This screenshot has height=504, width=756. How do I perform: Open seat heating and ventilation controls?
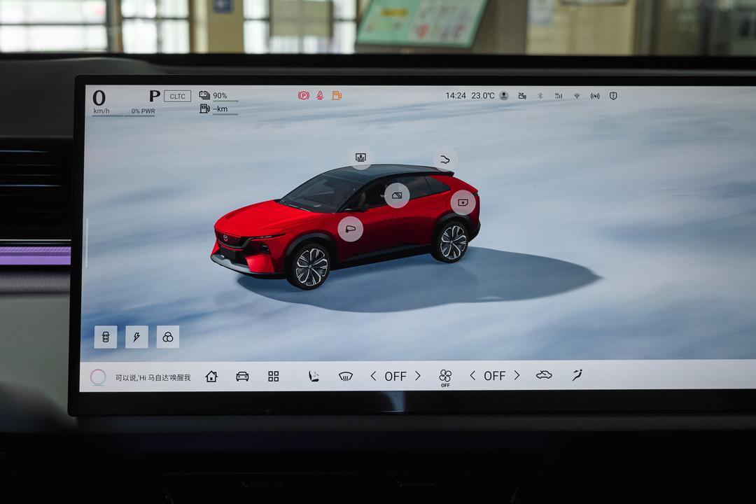point(314,376)
